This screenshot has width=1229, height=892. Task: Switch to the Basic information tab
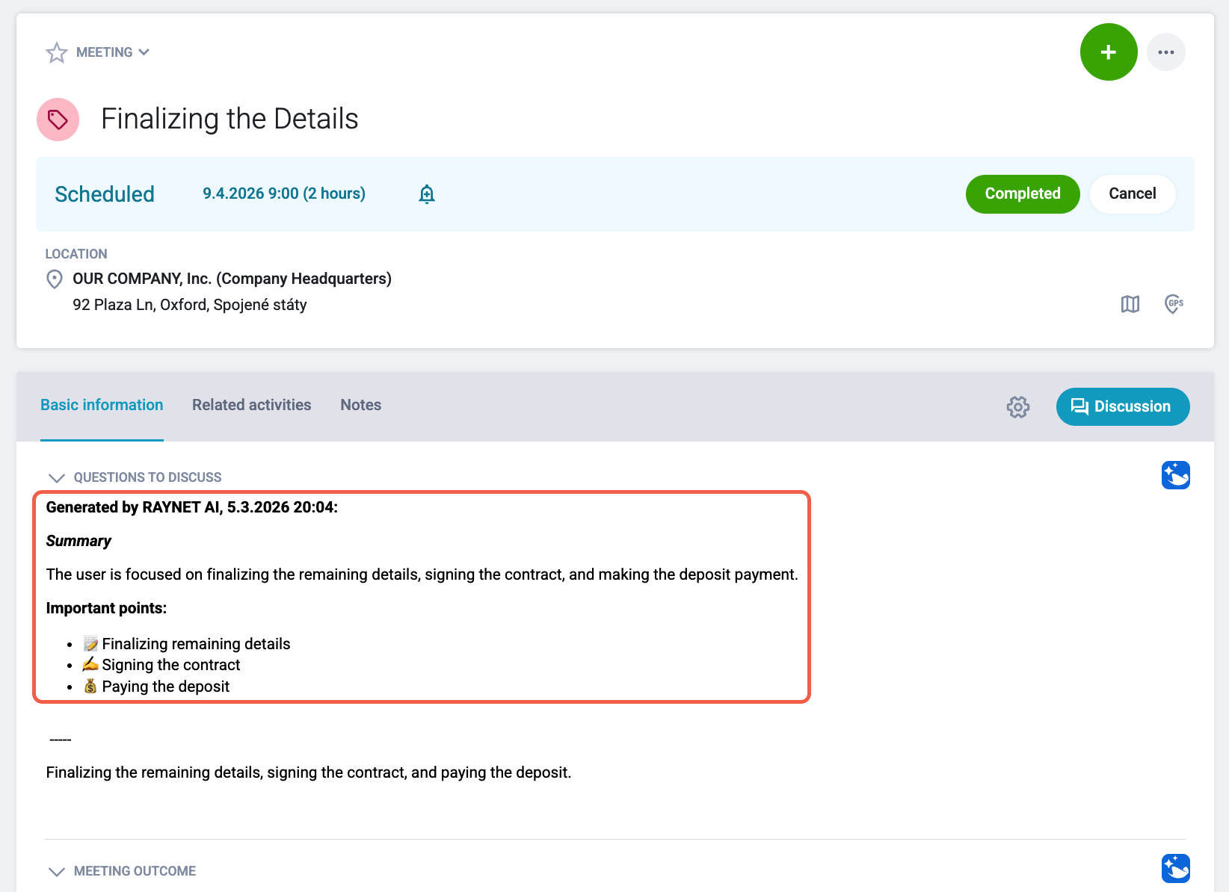(102, 405)
